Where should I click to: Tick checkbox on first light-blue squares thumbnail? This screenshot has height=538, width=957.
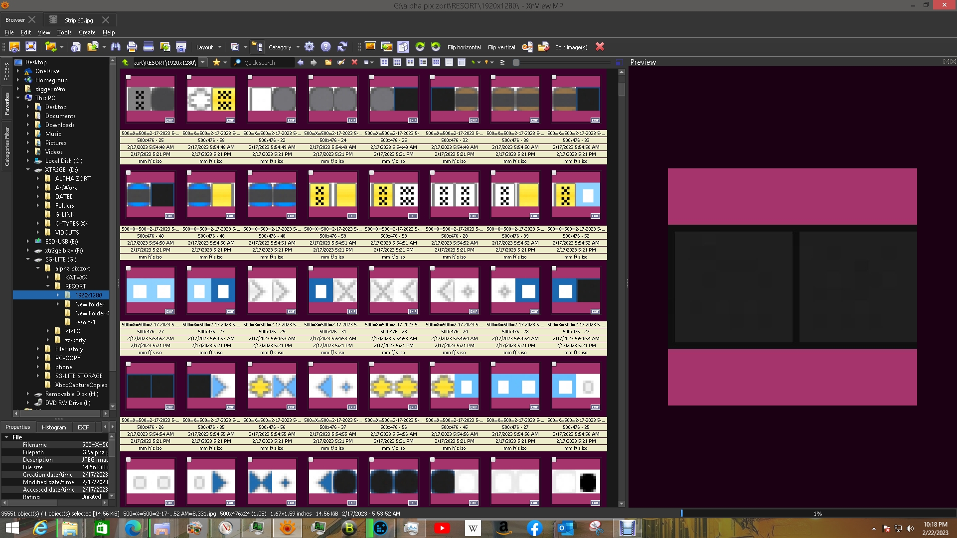[x=129, y=269]
